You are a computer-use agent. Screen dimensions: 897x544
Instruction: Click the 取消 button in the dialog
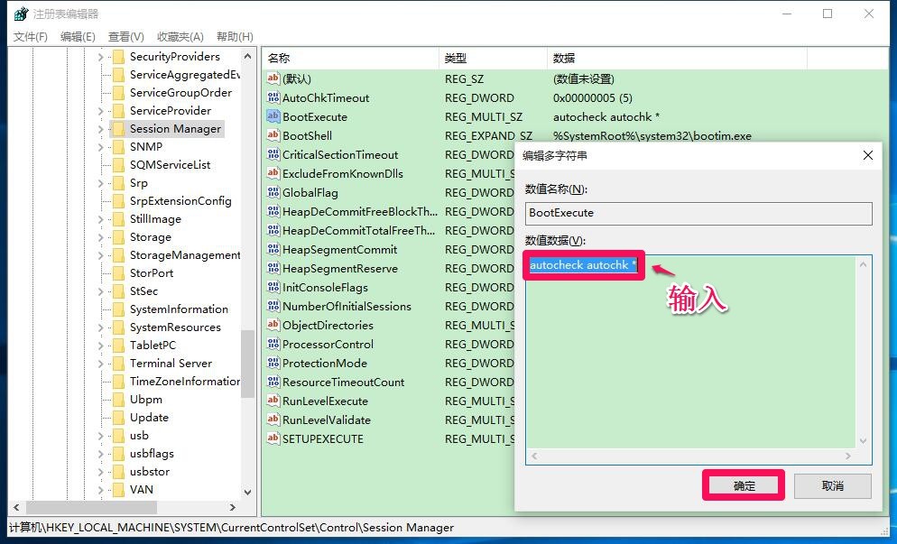coord(831,485)
